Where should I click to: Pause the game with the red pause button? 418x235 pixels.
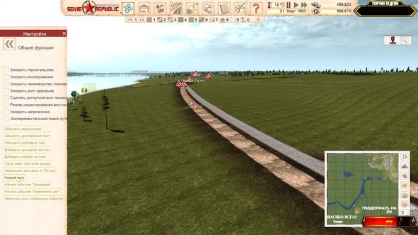(x=289, y=5)
